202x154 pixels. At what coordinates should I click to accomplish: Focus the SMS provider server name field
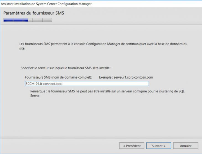pyautogui.click(x=87, y=84)
